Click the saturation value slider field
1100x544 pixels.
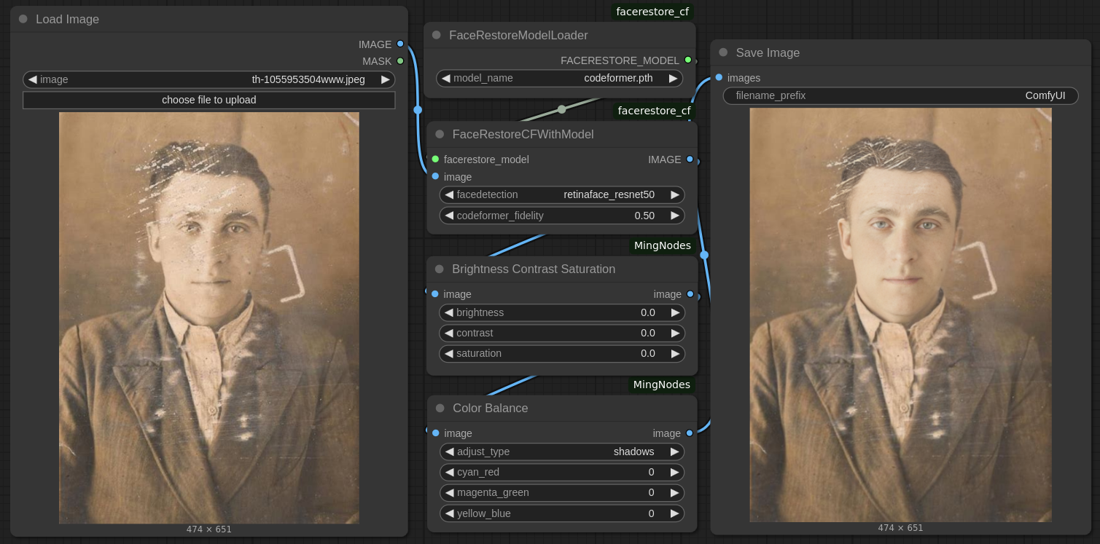coord(561,354)
